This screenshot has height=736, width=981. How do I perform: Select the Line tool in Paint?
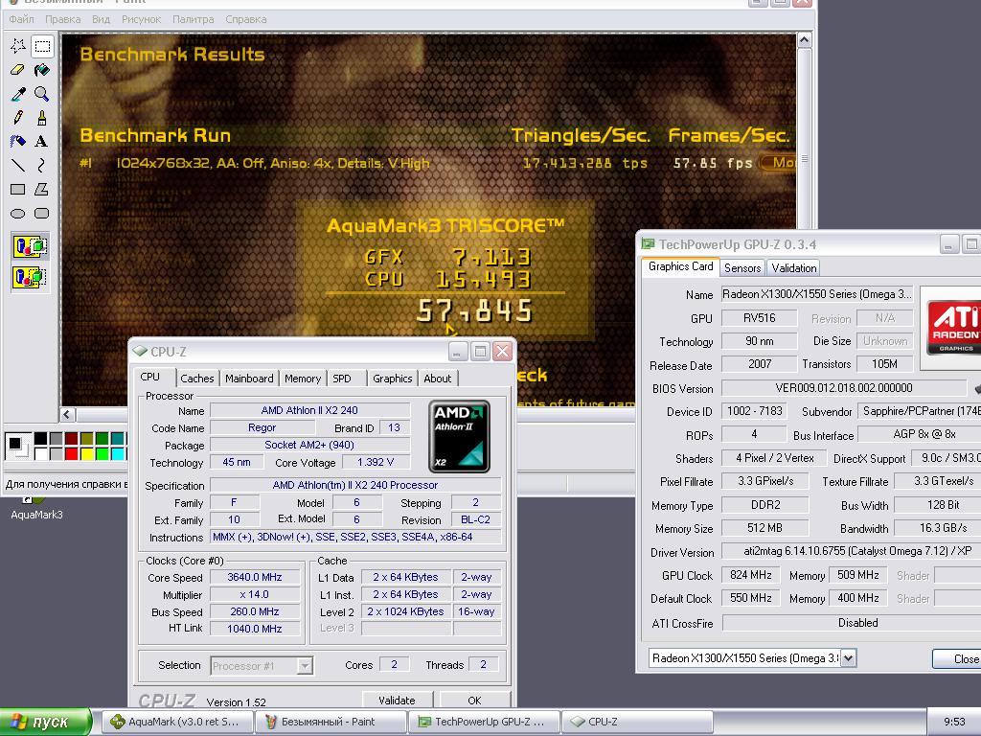tap(18, 165)
